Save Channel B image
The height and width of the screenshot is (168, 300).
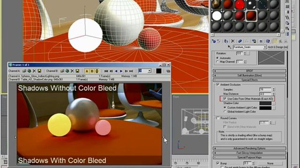(77, 71)
